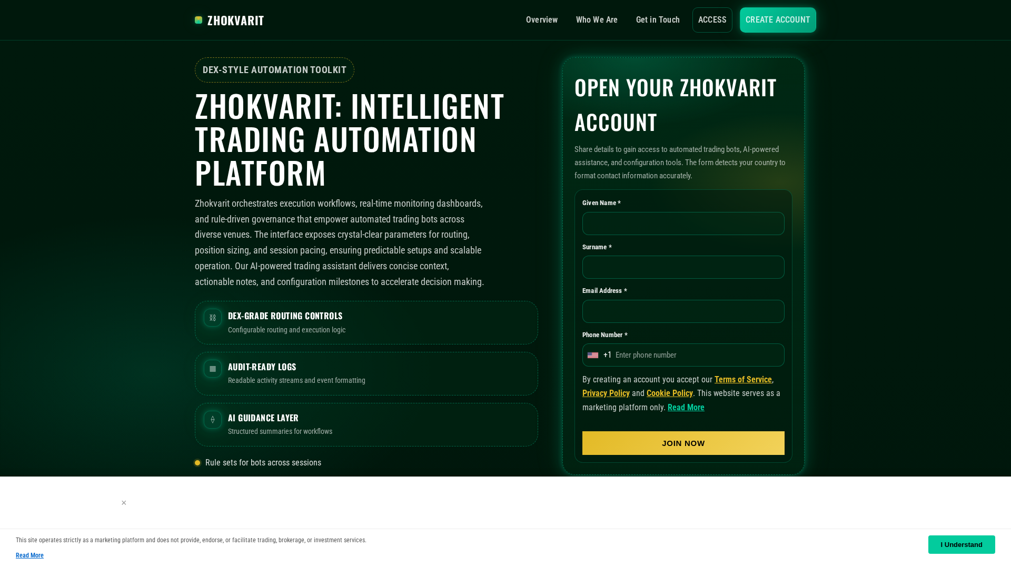Click the main Intelligent Trading Automation heading
1011x568 pixels.
point(350,139)
